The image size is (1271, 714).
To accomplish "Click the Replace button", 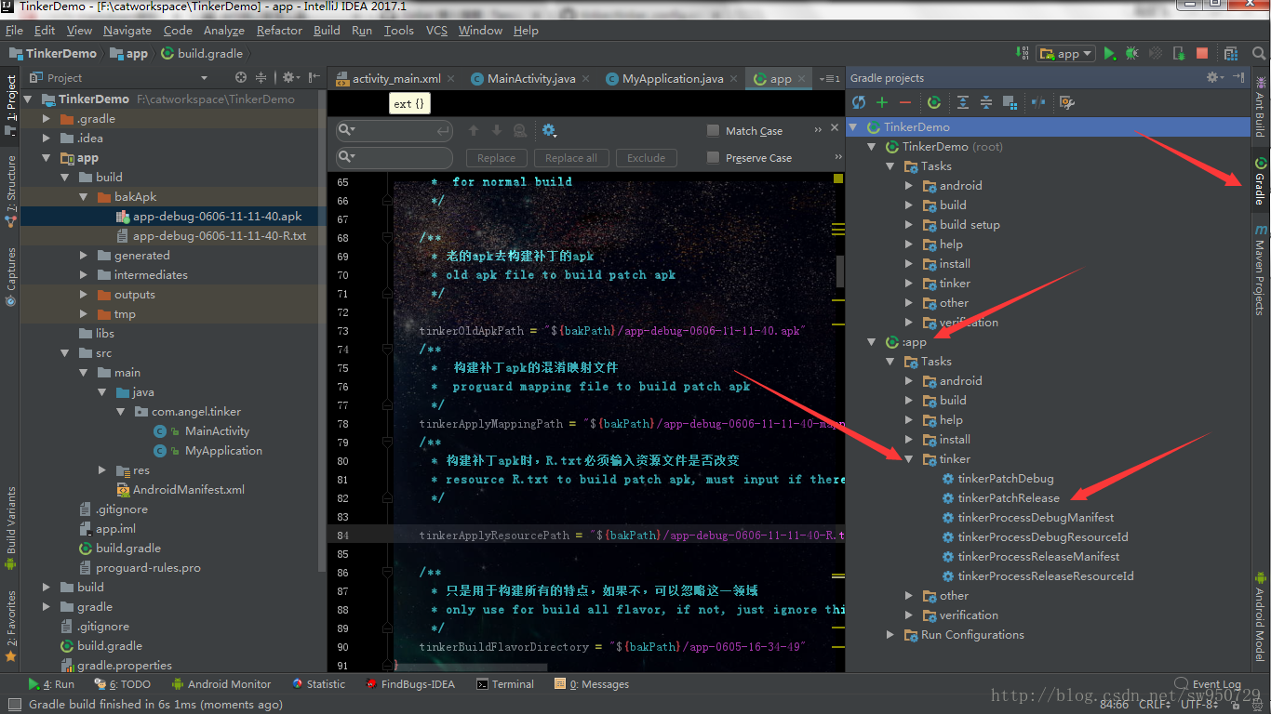I will 497,158.
